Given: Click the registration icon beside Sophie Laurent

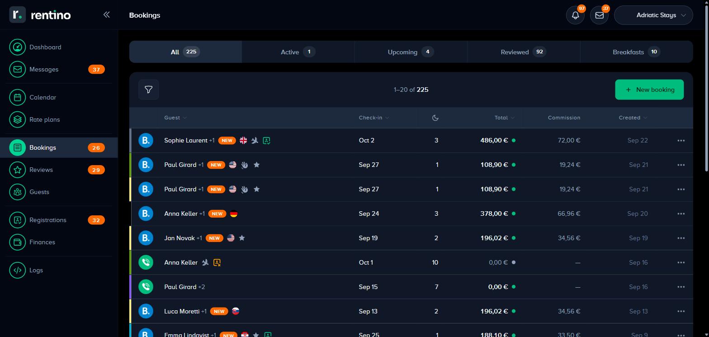Looking at the screenshot, I should 267,140.
